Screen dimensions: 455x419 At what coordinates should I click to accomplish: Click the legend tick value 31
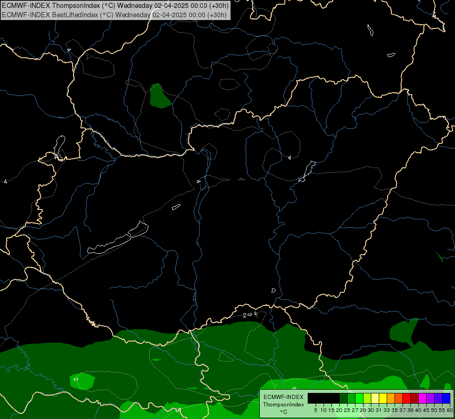[379, 410]
